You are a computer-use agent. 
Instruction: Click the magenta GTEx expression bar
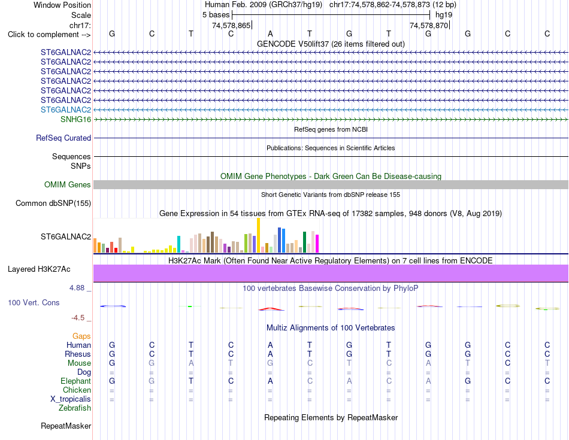point(317,244)
